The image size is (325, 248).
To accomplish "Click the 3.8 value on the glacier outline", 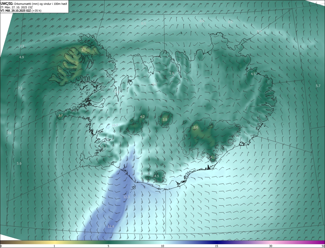I will (x=165, y=119).
